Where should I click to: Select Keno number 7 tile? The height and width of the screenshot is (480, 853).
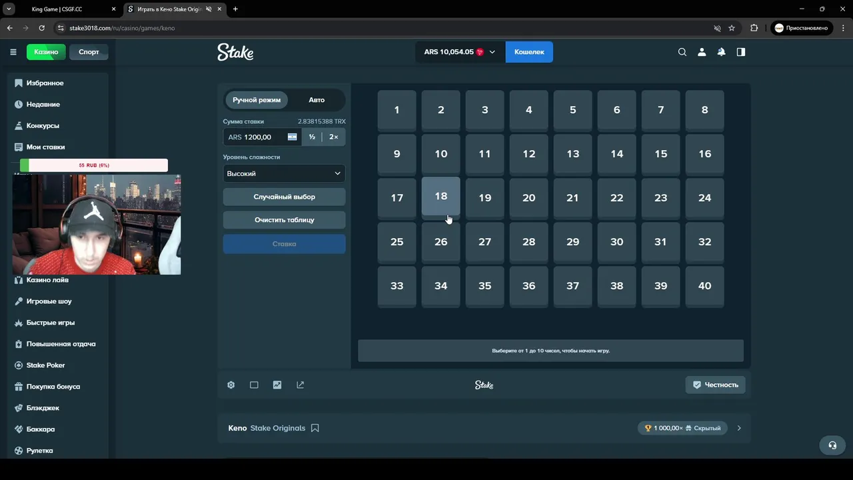pos(660,110)
